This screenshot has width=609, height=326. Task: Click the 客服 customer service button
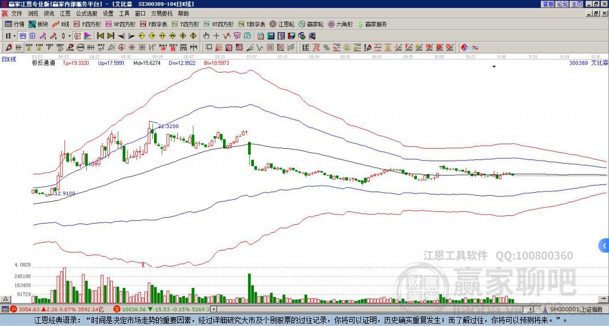[548, 4]
